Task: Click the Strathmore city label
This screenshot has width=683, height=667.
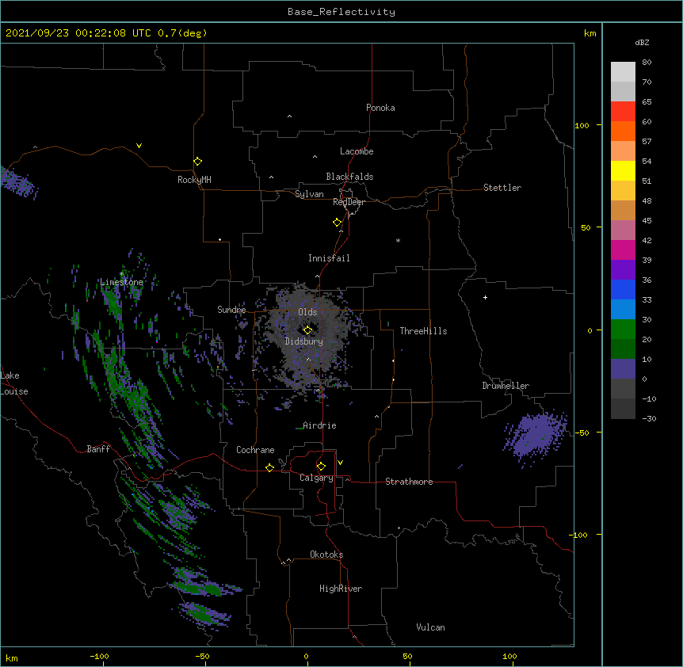Action: point(409,482)
